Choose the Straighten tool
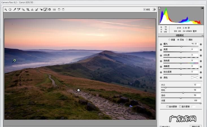The image size is (207, 127). click(32, 9)
